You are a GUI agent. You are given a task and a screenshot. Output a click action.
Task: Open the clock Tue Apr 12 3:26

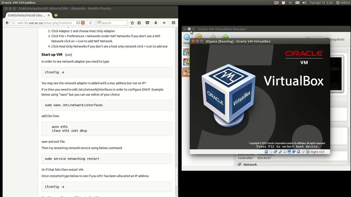click(321, 2)
